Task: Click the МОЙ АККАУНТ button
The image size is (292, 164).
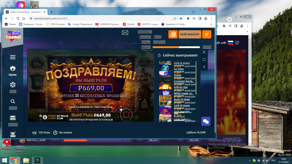Action: point(190,34)
